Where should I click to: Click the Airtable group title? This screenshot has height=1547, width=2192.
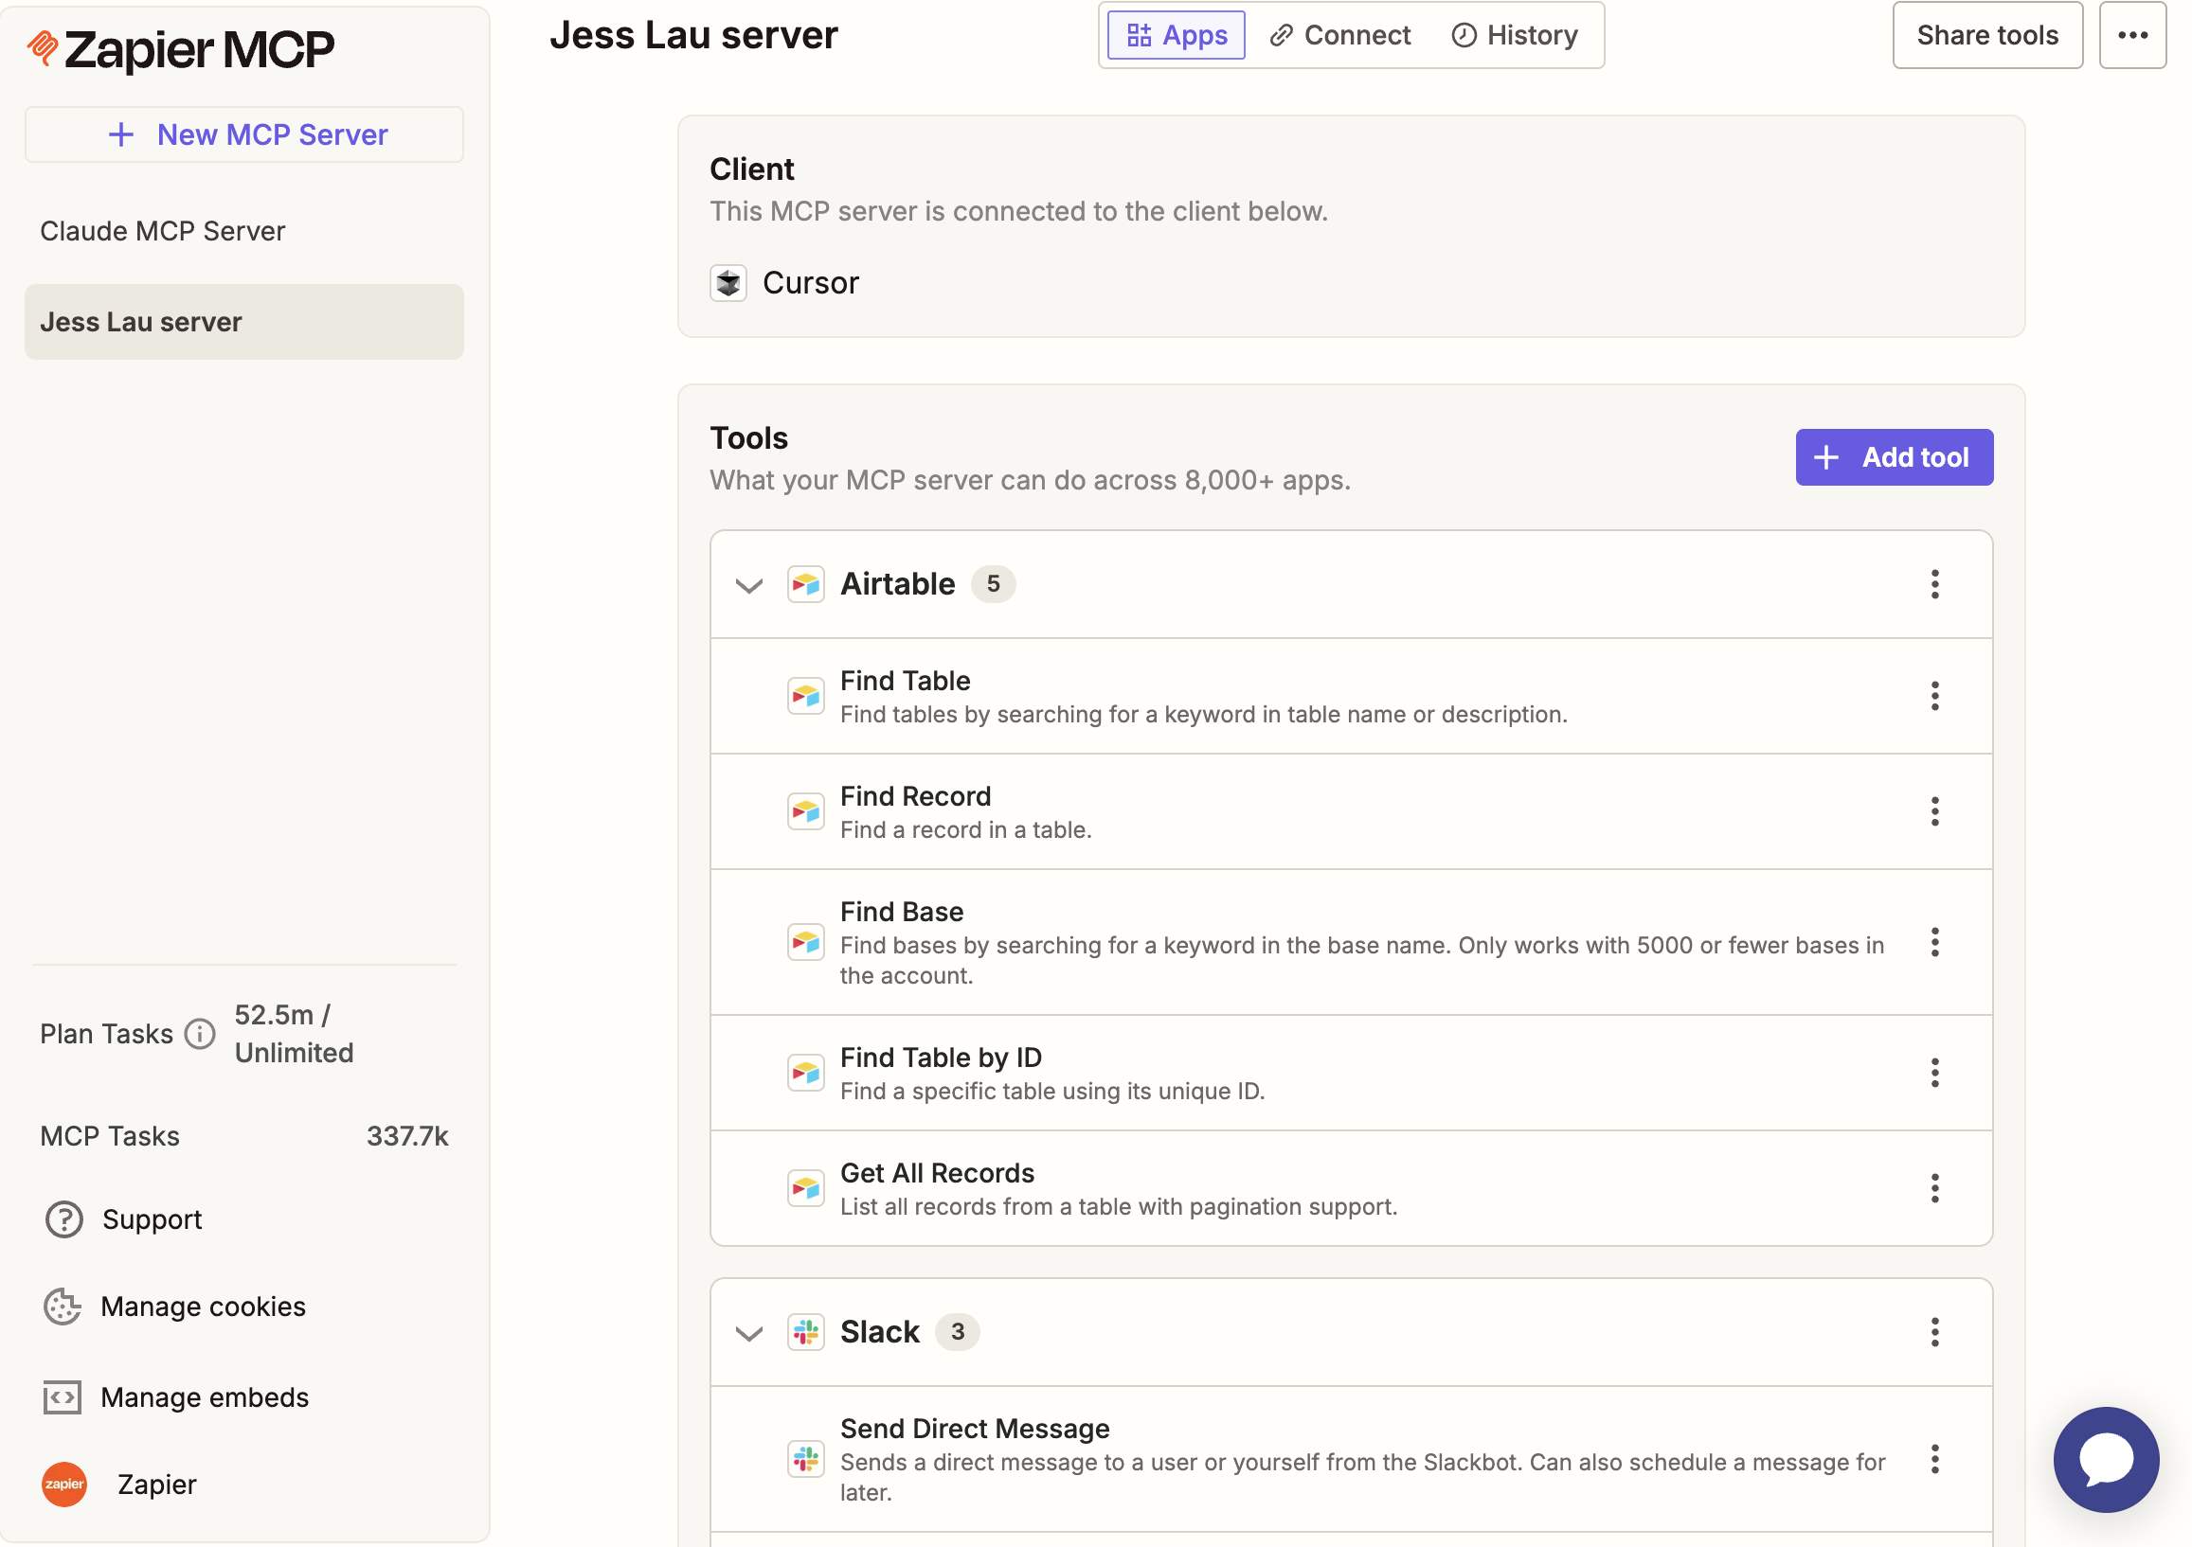pyautogui.click(x=897, y=584)
